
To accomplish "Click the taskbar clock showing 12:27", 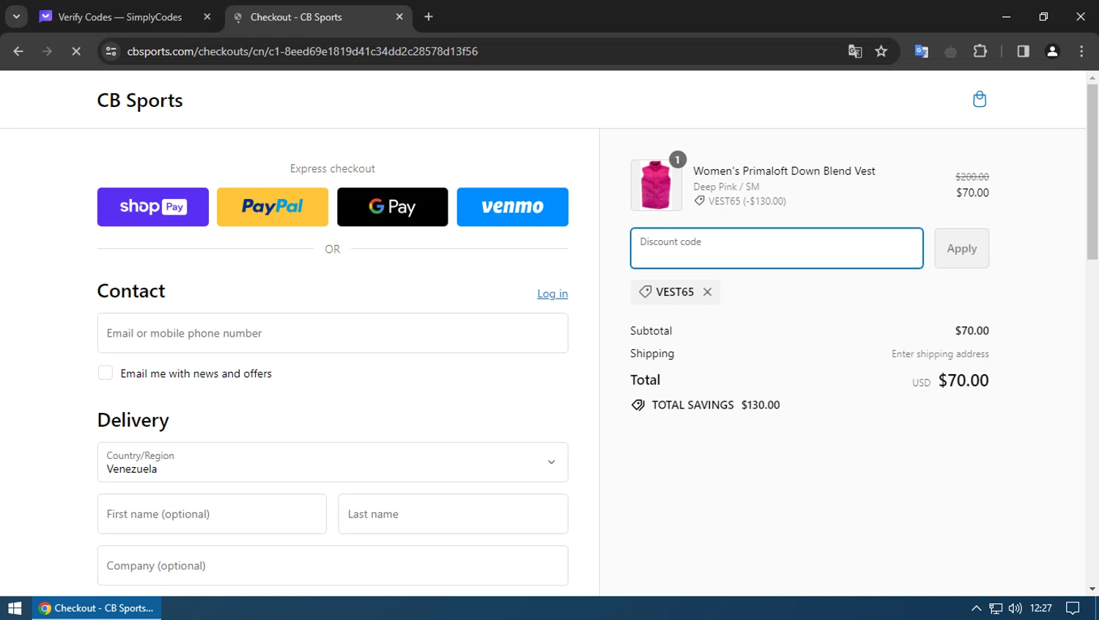I will 1041,608.
